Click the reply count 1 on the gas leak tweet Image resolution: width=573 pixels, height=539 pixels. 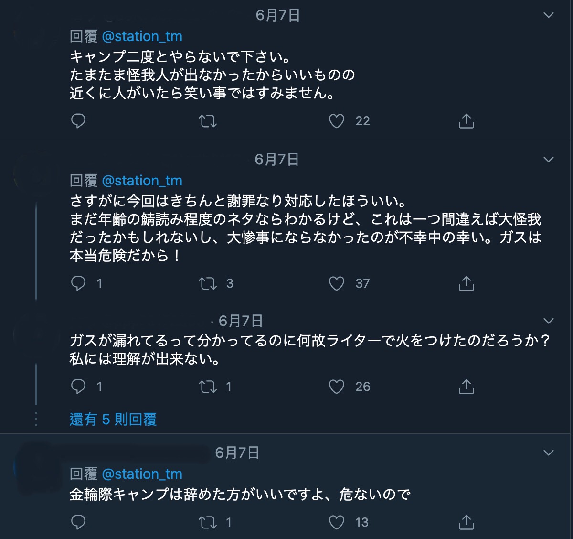point(98,386)
